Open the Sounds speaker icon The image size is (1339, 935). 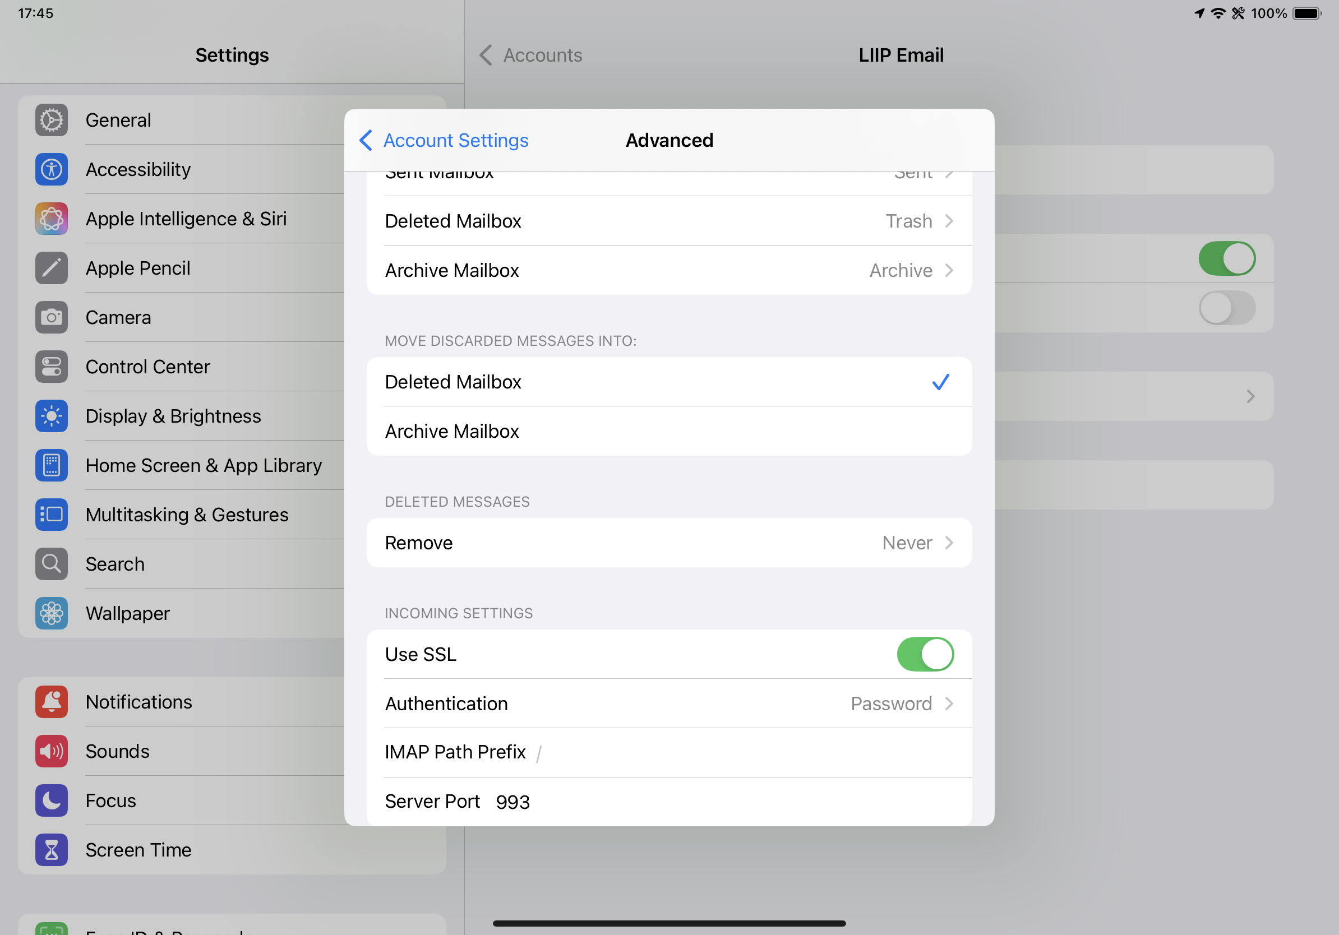[52, 751]
